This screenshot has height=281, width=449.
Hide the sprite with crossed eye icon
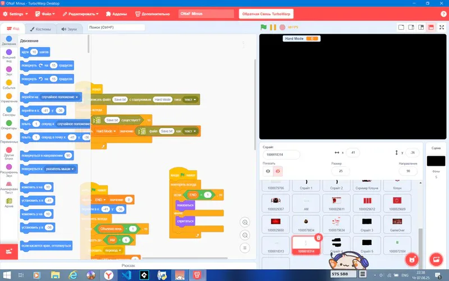pos(277,171)
